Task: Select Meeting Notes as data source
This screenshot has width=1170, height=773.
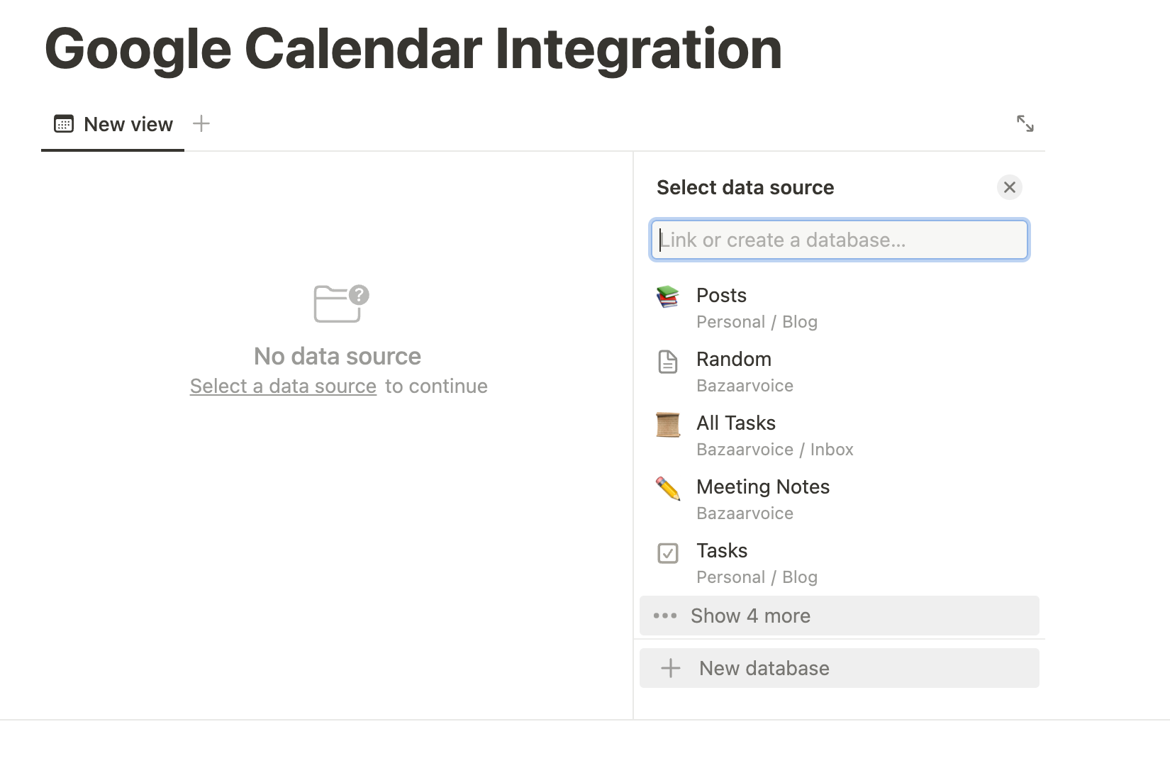Action: 840,500
